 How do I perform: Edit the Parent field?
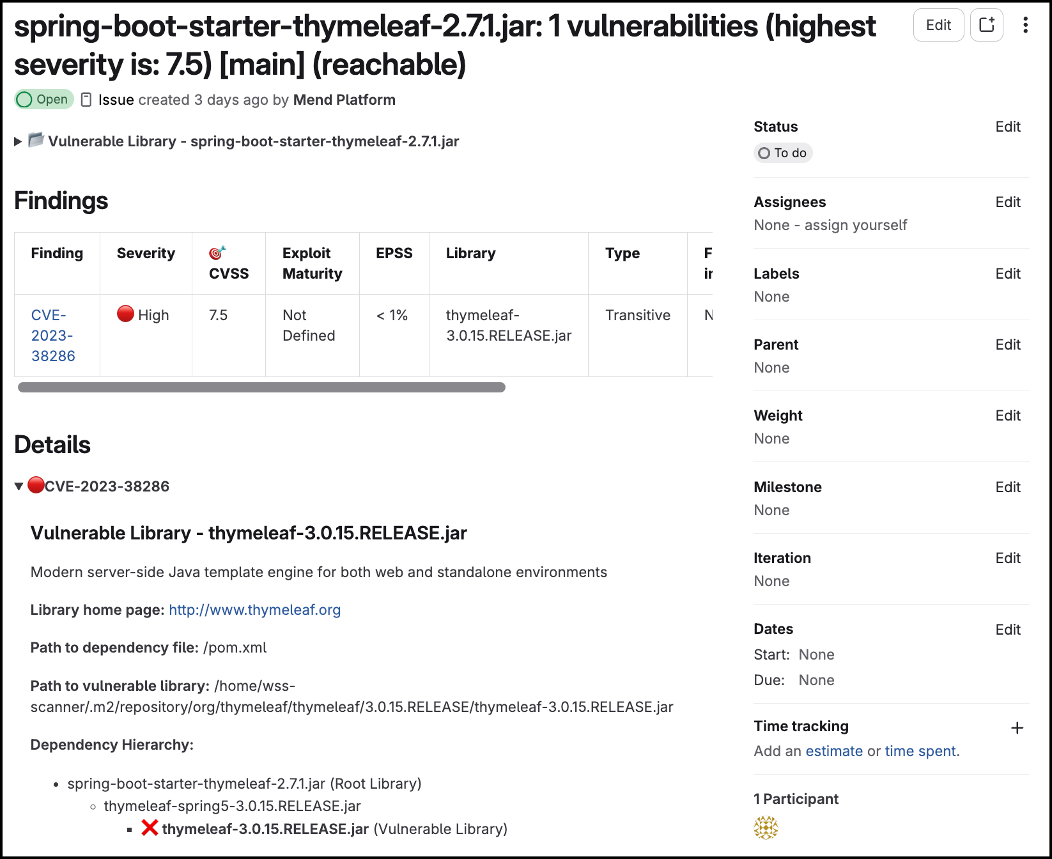click(x=1008, y=344)
